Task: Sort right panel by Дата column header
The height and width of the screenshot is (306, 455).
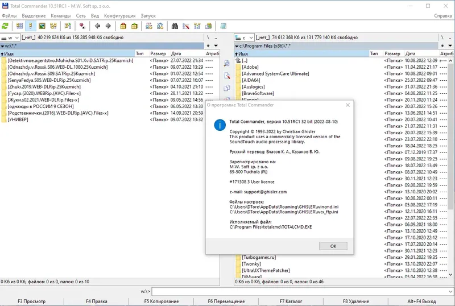Action: coord(421,53)
